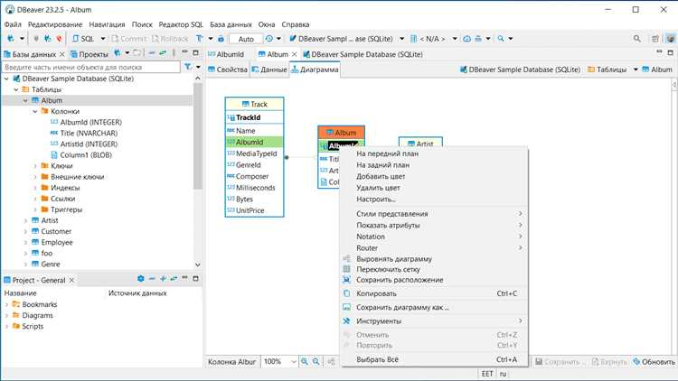The image size is (678, 381).
Task: Open dropdown arrow next to SQL button
Action: [103, 39]
